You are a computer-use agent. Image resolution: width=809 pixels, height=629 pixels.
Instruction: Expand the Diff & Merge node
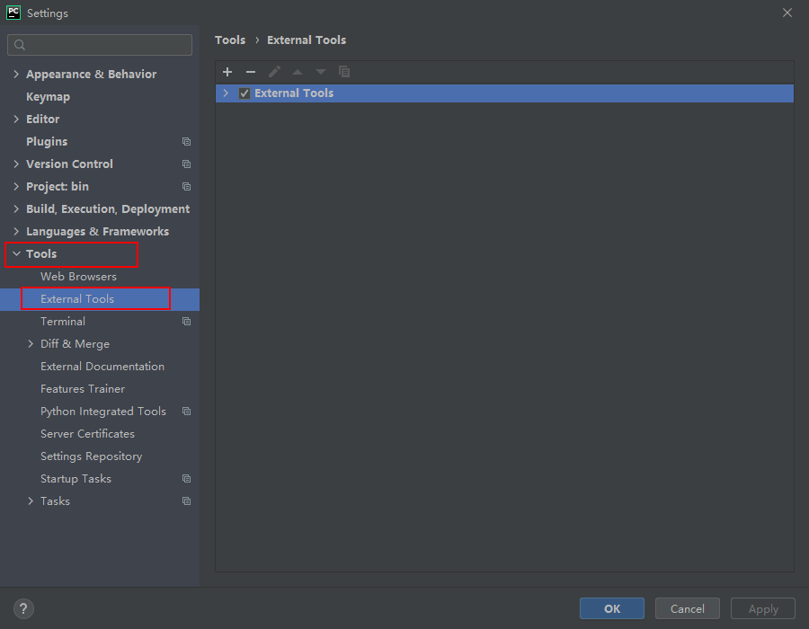[31, 344]
